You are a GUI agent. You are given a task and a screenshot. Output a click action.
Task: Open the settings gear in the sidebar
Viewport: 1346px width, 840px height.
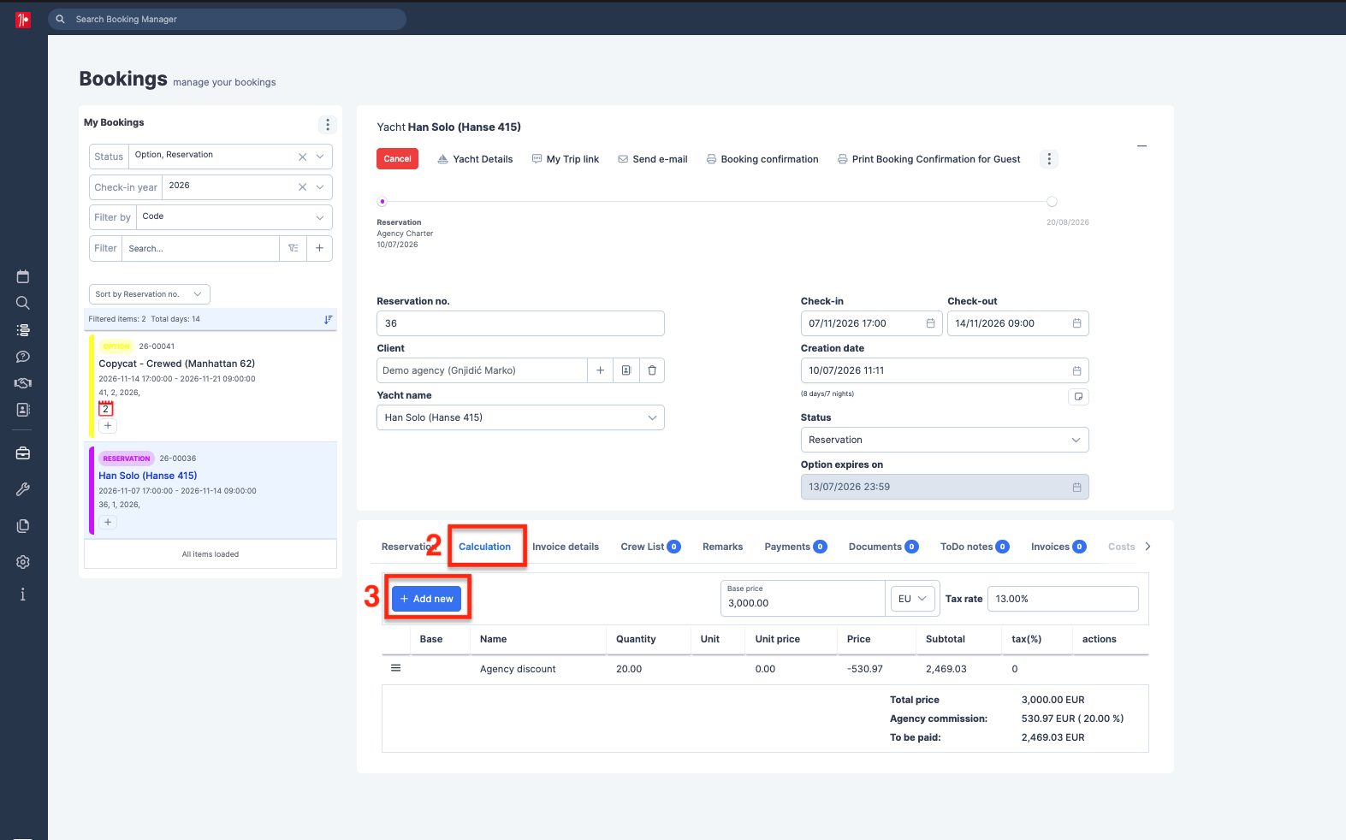click(23, 562)
